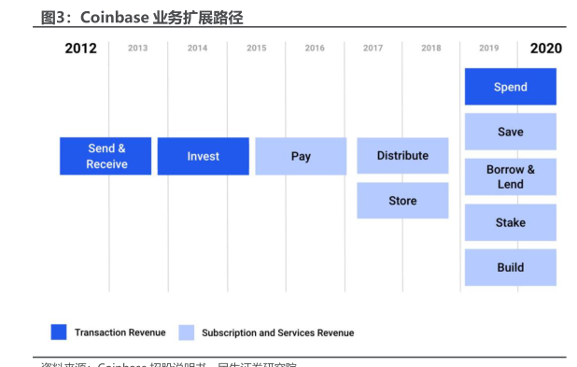Viewport: 577px width, 367px height.
Task: Click the Subscription and Services Revenue label
Action: (278, 332)
